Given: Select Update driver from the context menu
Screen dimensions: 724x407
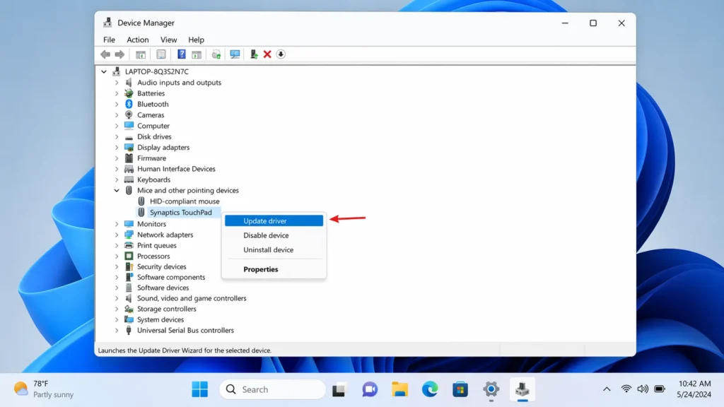Looking at the screenshot, I should click(274, 220).
